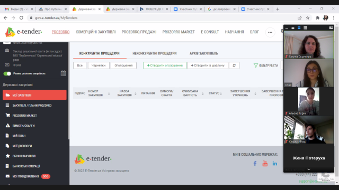Switch to Gmail Вхідні browser tab
This screenshot has height=190, width=339.
[19, 9]
